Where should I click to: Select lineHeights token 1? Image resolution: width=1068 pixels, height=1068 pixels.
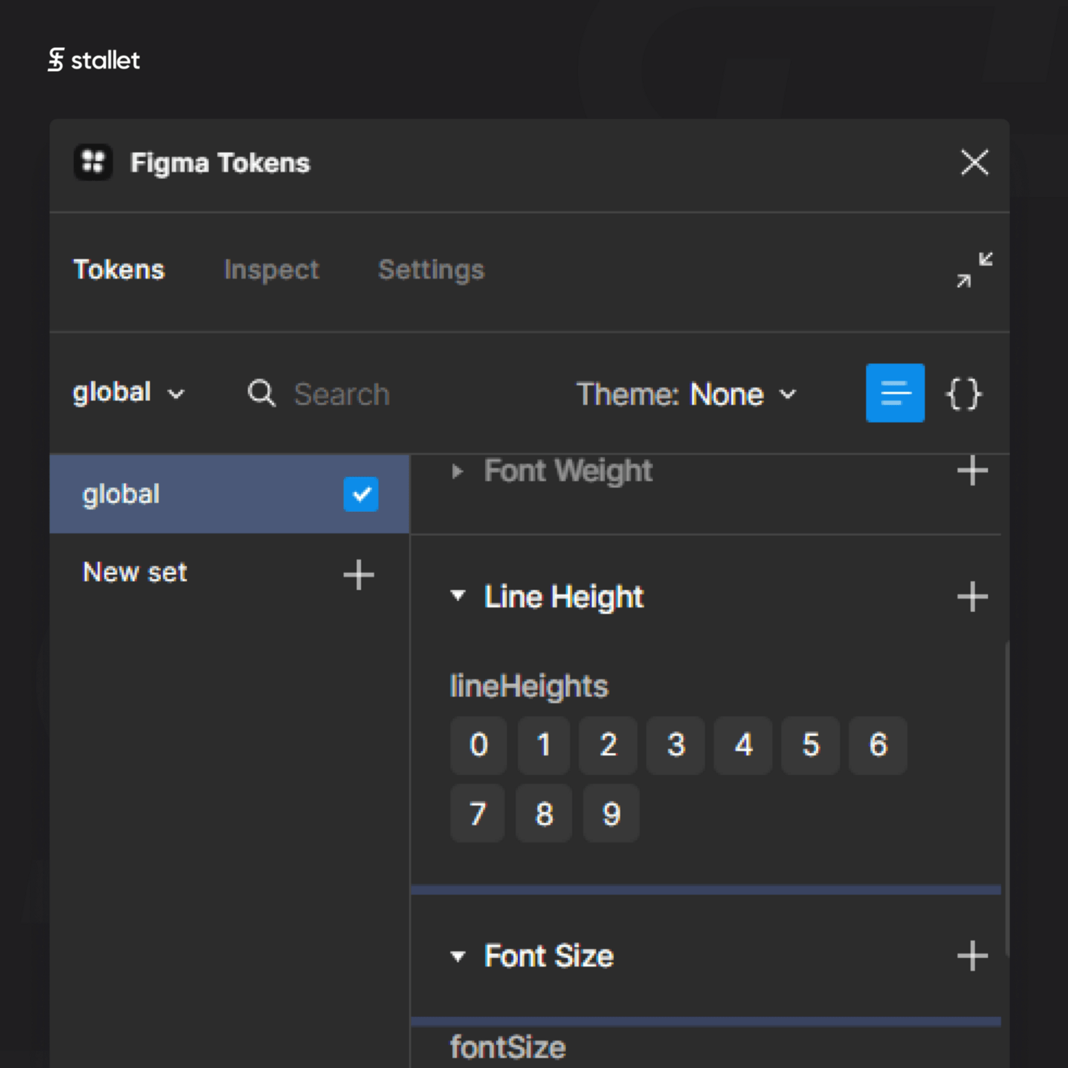pyautogui.click(x=544, y=745)
